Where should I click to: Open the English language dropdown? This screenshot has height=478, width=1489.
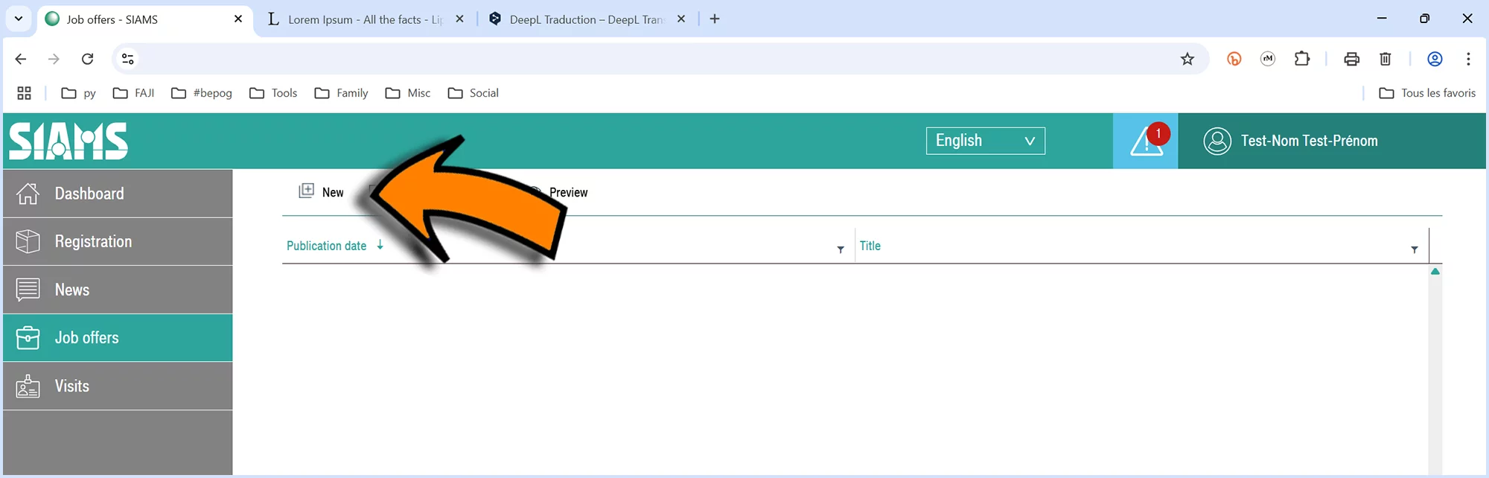[985, 141]
